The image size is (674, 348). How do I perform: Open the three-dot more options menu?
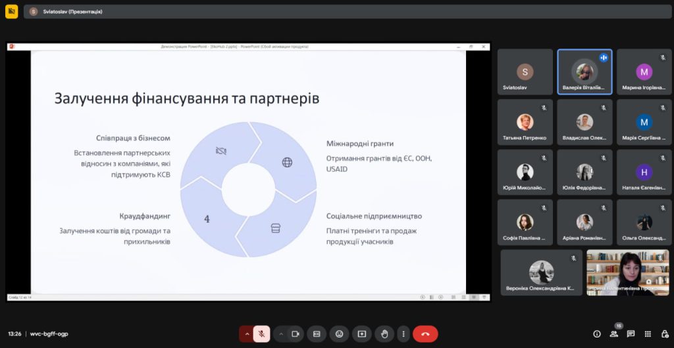pyautogui.click(x=403, y=334)
